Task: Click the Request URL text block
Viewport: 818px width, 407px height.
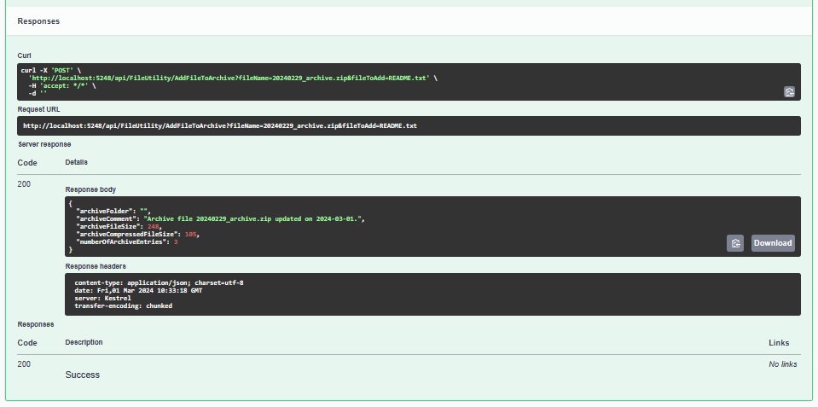Action: (220, 126)
